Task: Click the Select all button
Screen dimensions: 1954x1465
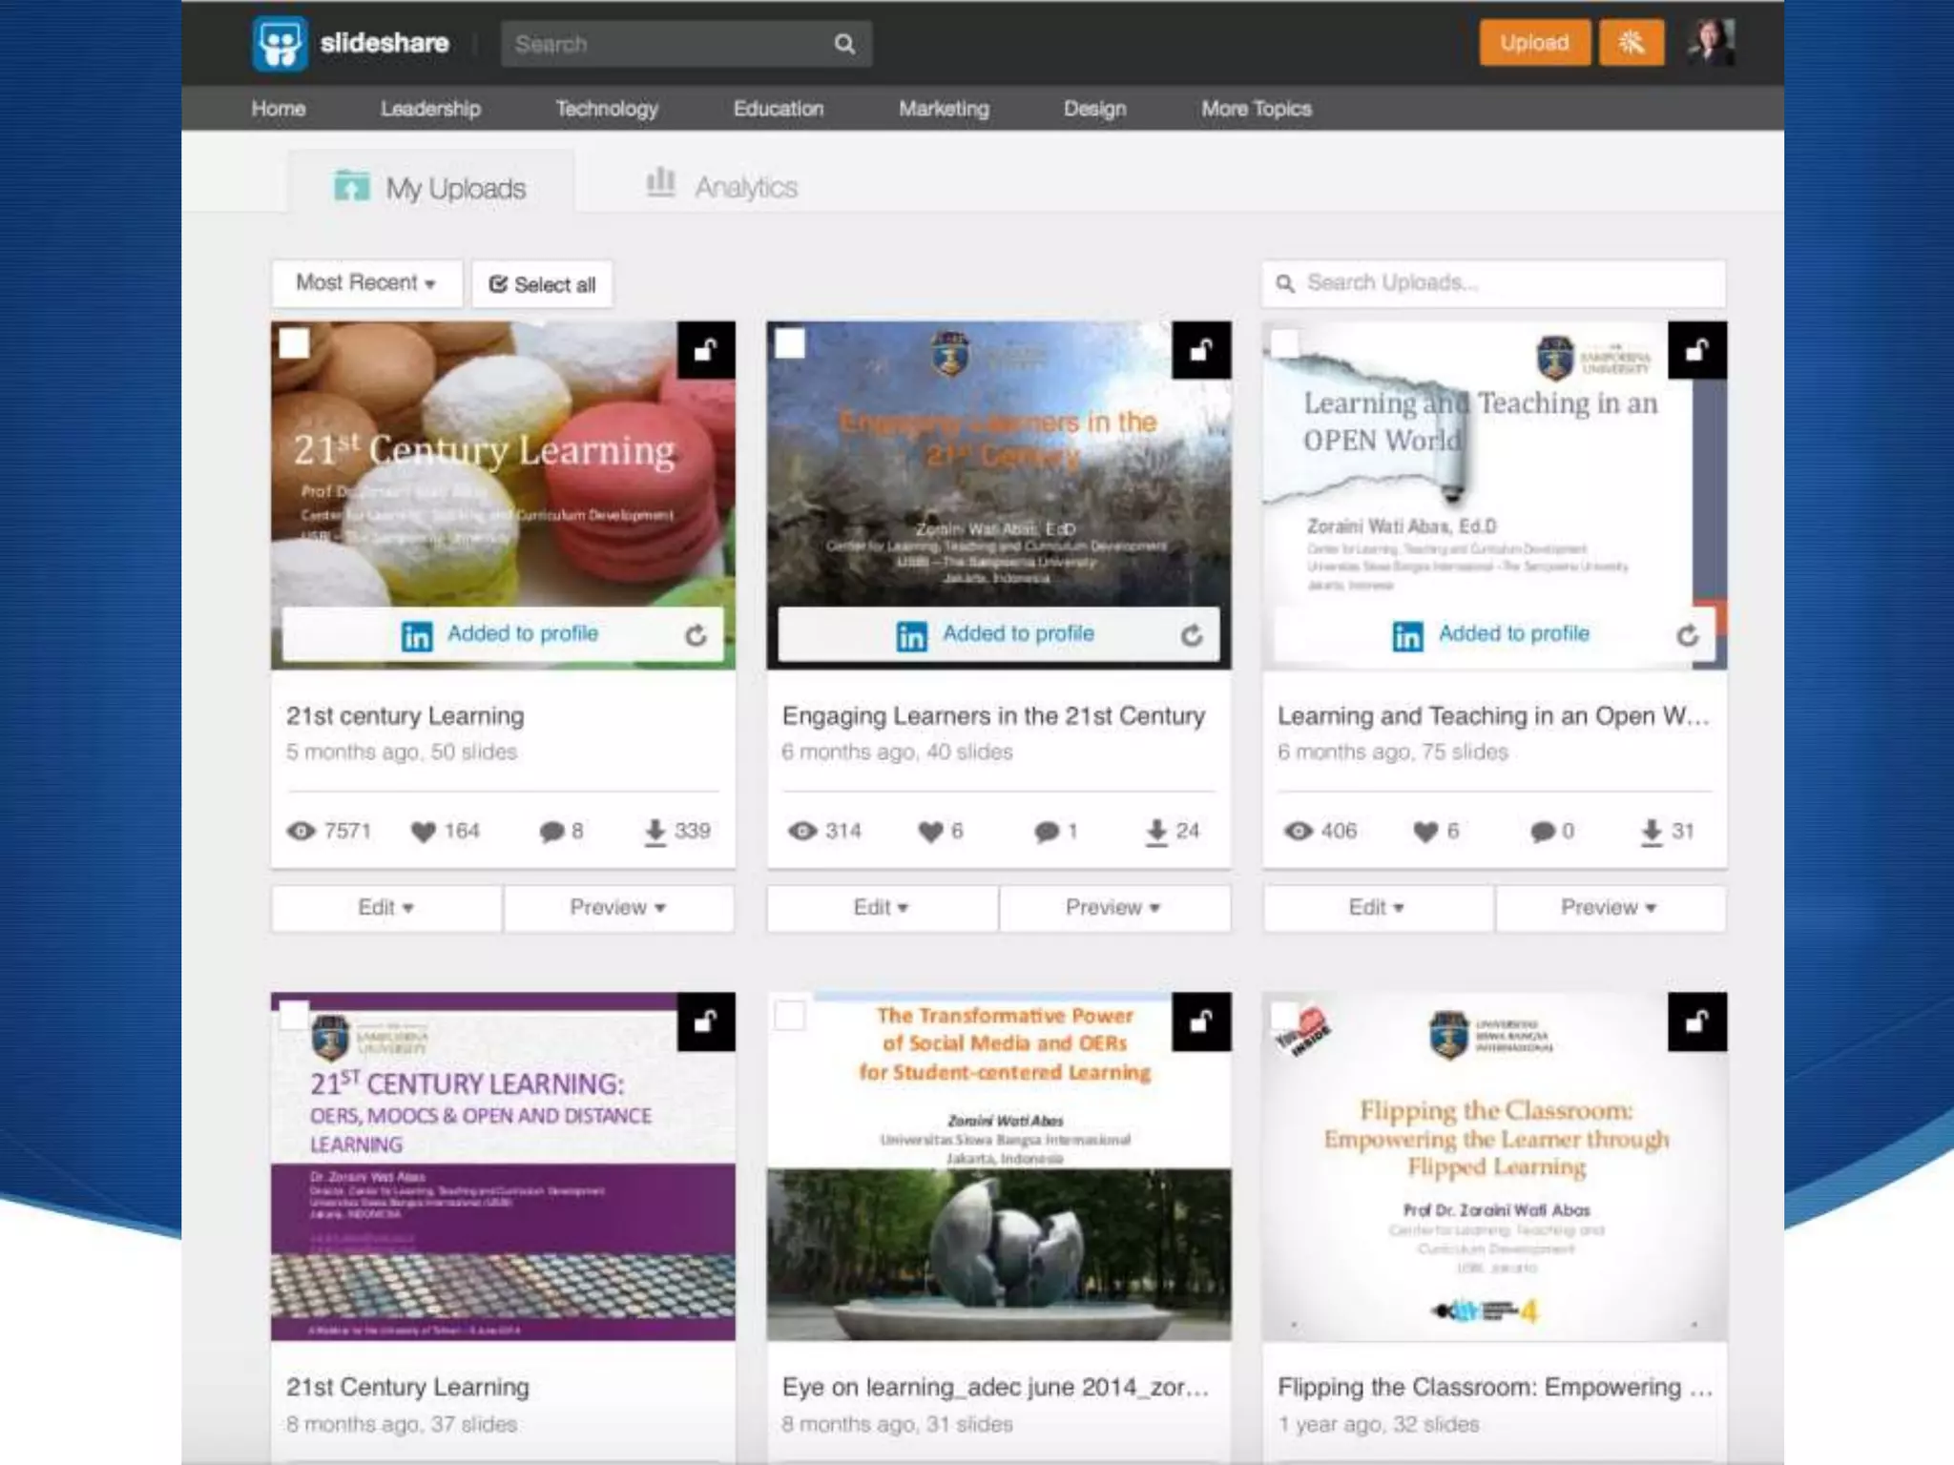Action: tap(542, 284)
